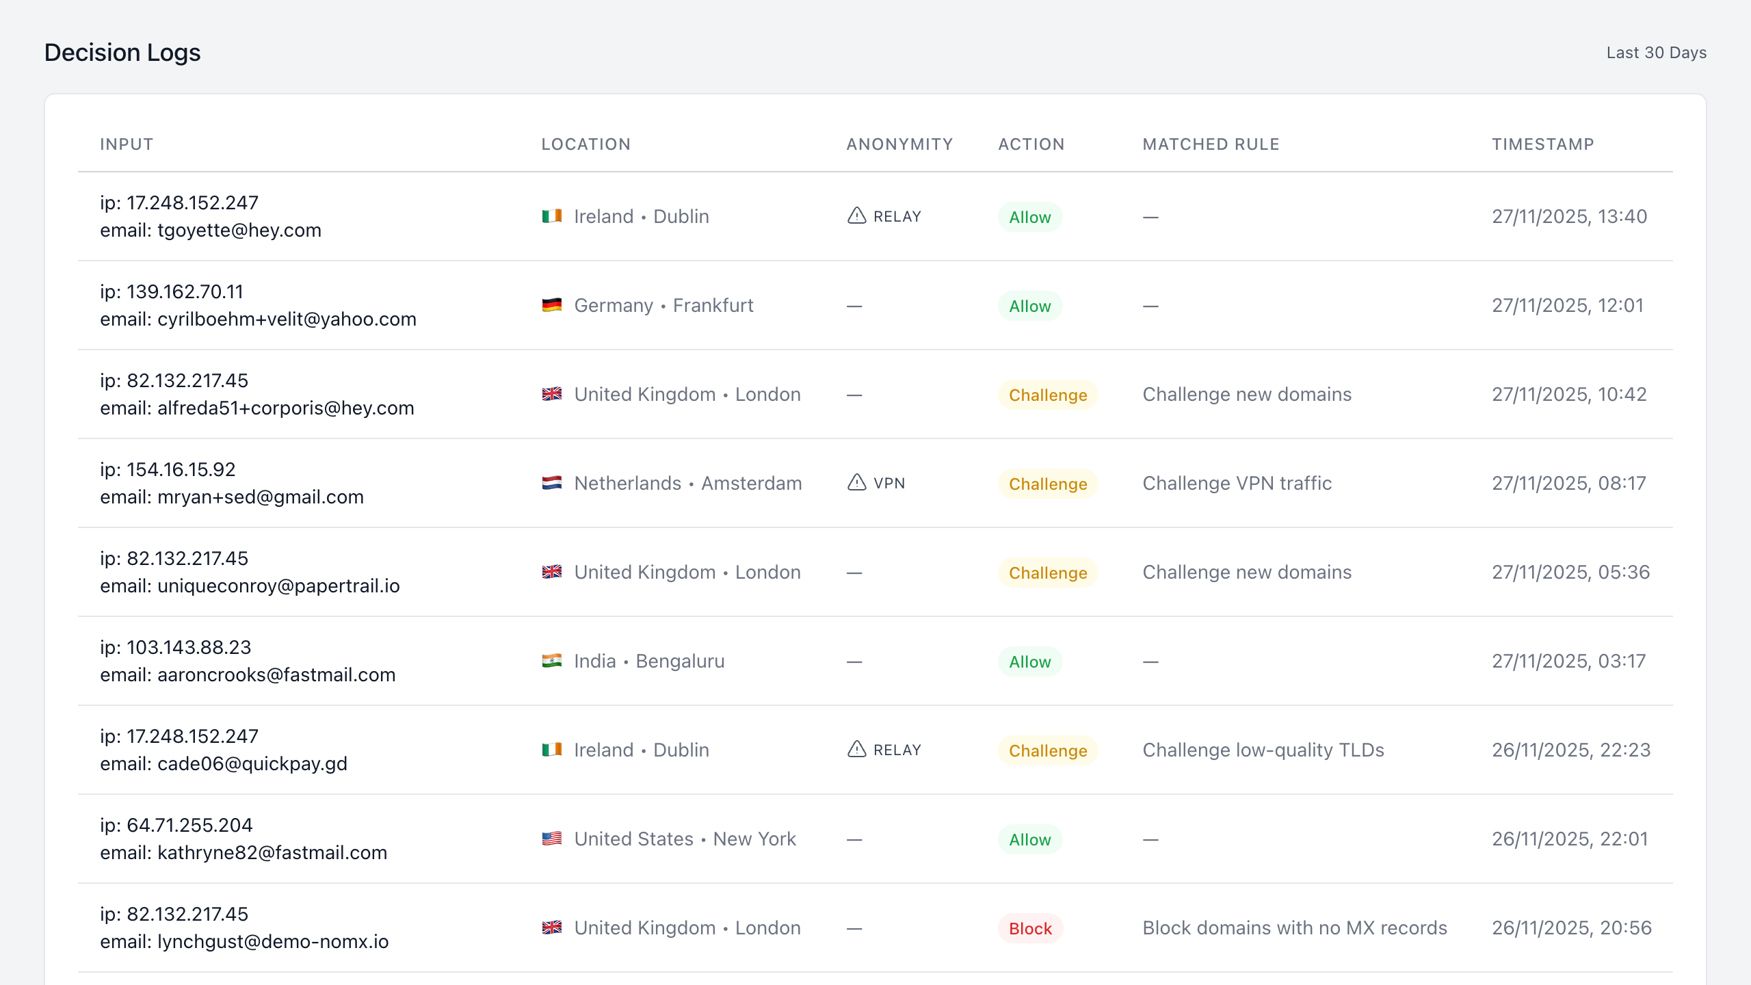Click the RELAY warning icon in the top row
This screenshot has height=985, width=1751.
(856, 216)
